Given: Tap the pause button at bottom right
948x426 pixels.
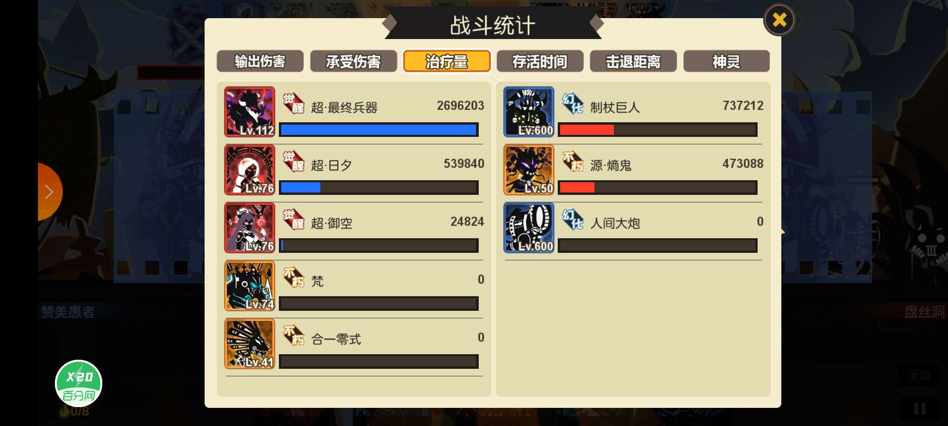Looking at the screenshot, I should 920,409.
